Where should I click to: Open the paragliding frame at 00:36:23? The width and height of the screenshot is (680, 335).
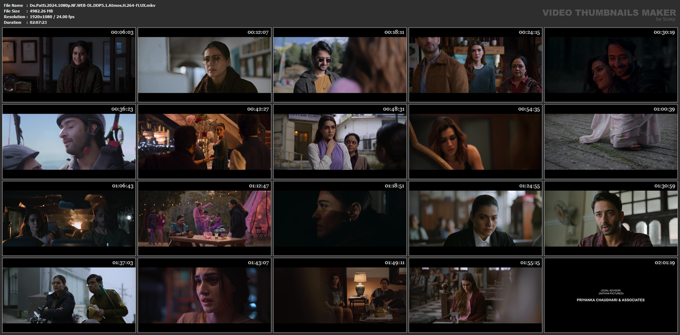[69, 142]
